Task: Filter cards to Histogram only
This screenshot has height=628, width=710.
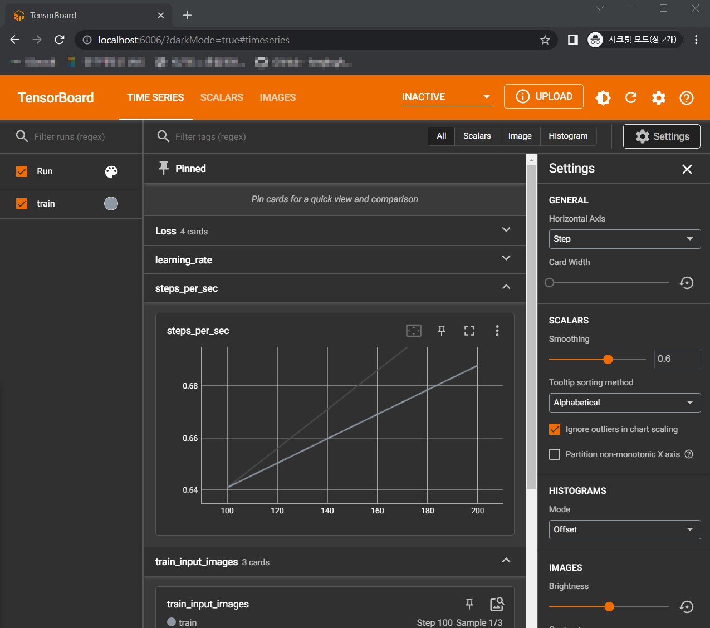Action: click(x=568, y=136)
